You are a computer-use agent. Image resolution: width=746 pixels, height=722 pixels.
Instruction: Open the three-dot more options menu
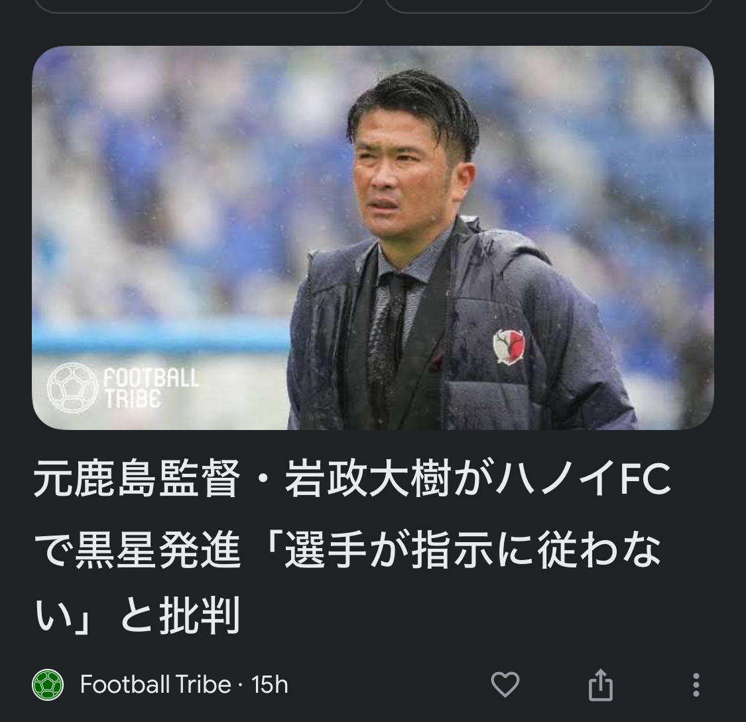[x=696, y=685]
